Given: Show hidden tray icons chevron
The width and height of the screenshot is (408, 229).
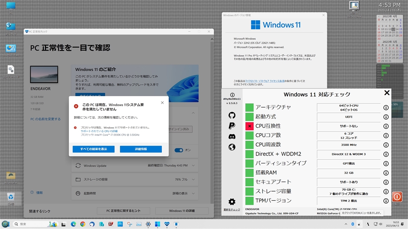Looking at the screenshot, I should pyautogui.click(x=346, y=224).
